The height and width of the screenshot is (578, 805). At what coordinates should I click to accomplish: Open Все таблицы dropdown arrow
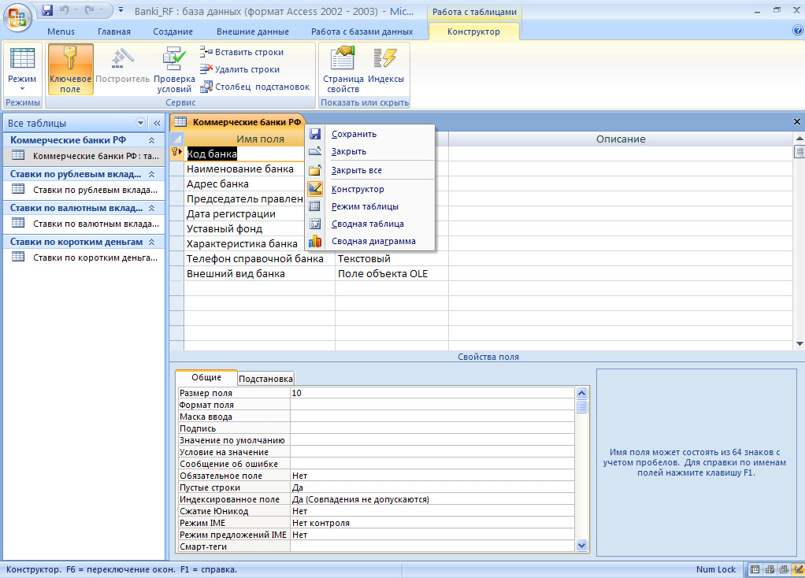click(140, 123)
